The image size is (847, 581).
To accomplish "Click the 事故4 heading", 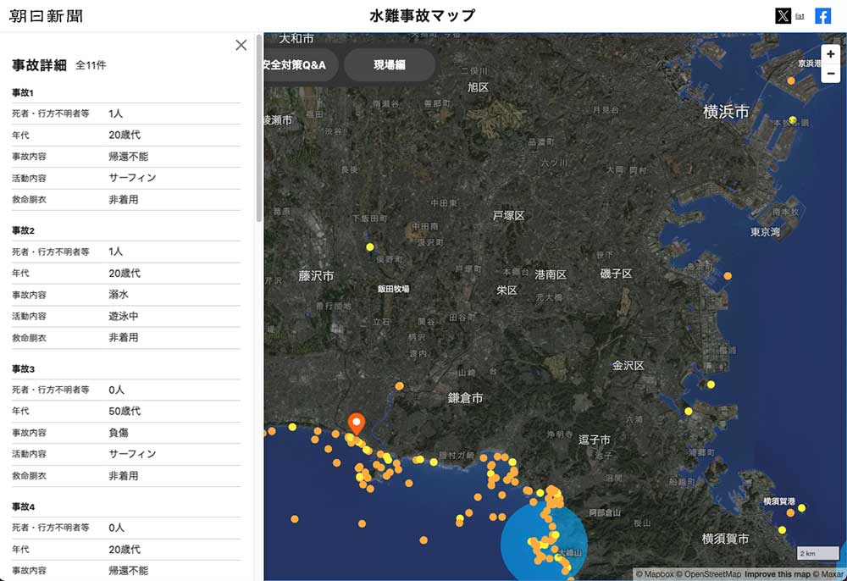I will 23,506.
